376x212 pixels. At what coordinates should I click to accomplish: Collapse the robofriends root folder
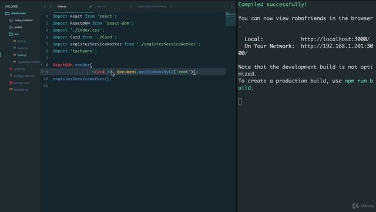pos(16,13)
